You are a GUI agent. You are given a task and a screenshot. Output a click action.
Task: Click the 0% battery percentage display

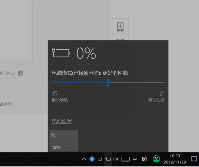[86, 54]
